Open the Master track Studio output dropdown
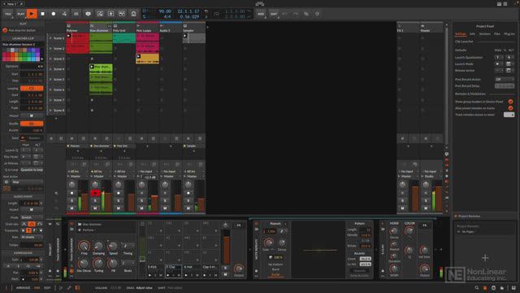520x293 pixels. coord(432,177)
